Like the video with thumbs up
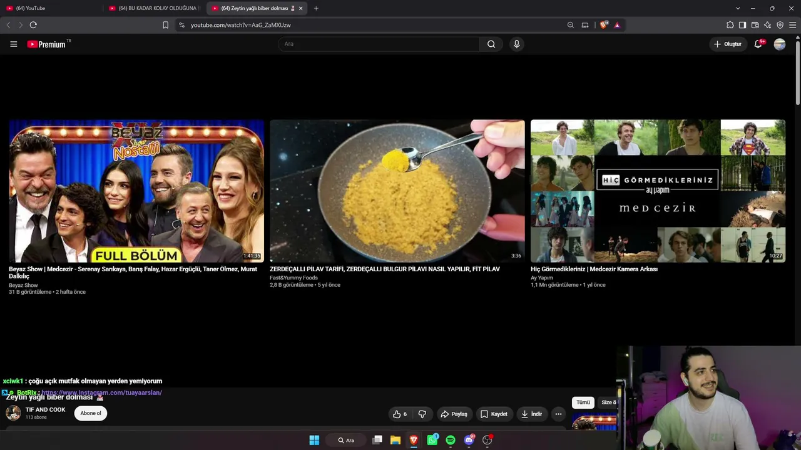This screenshot has width=801, height=450. 399,414
